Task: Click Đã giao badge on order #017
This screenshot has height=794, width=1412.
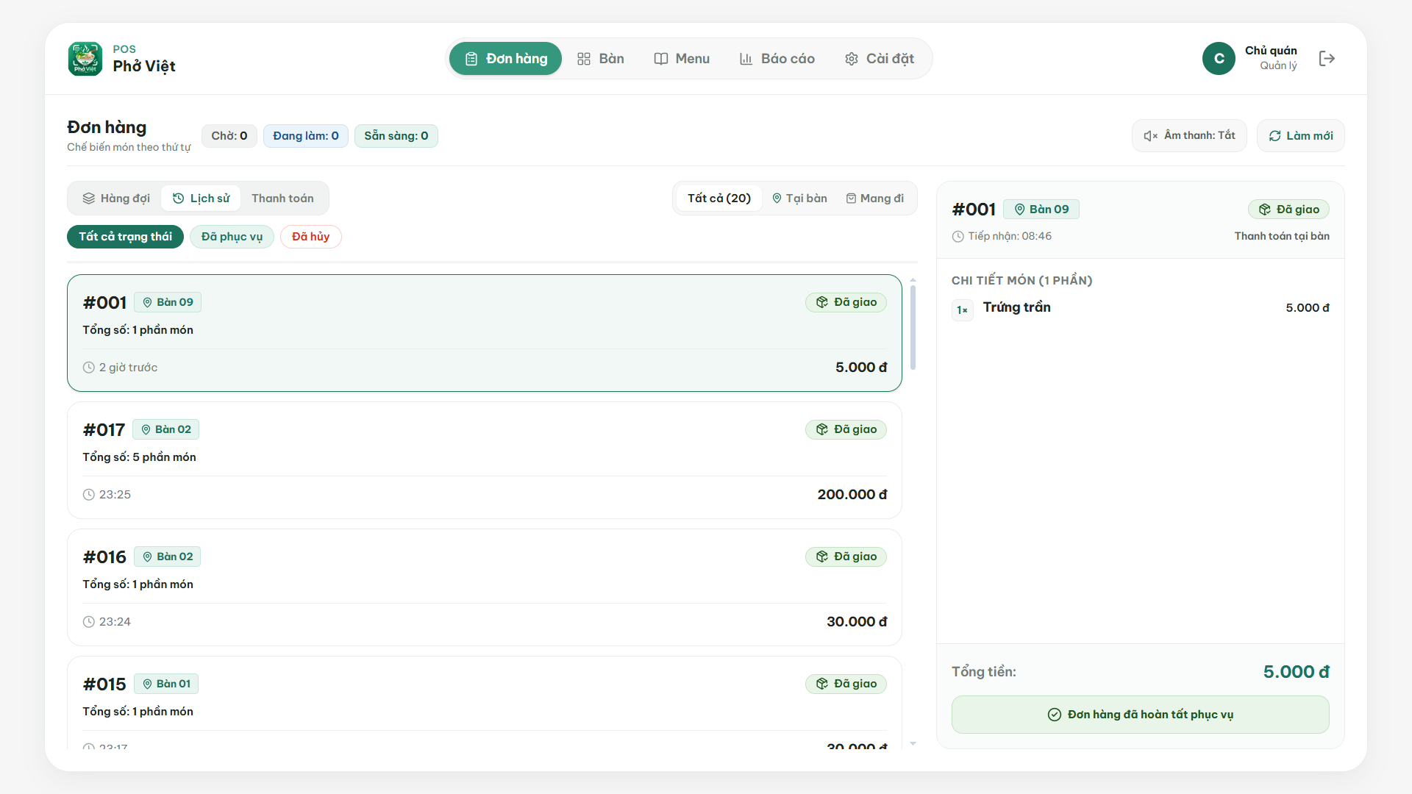Action: coord(846,429)
